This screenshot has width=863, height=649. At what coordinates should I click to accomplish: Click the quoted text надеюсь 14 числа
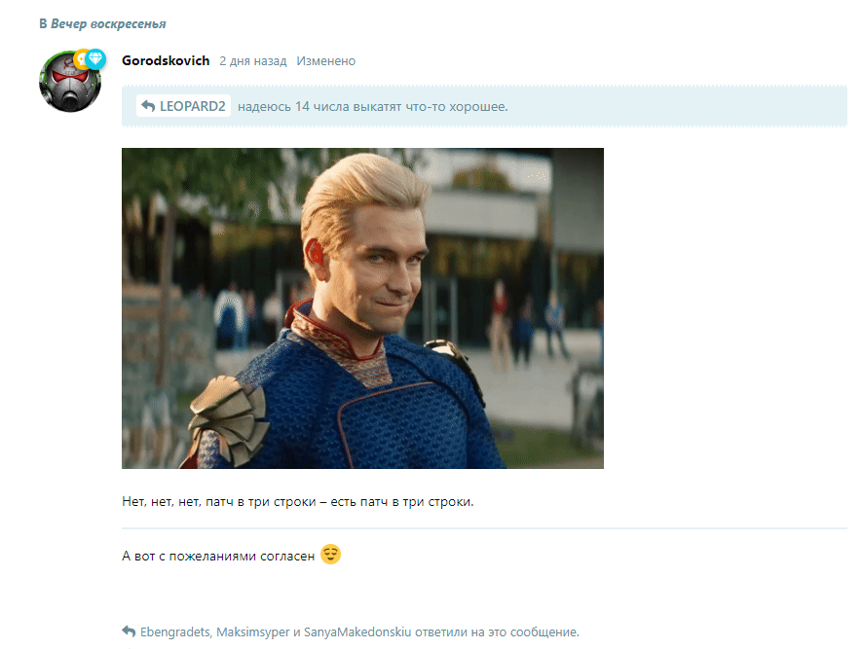click(x=373, y=106)
